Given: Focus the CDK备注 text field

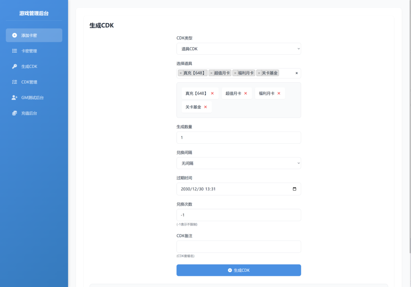Looking at the screenshot, I should click(x=238, y=246).
